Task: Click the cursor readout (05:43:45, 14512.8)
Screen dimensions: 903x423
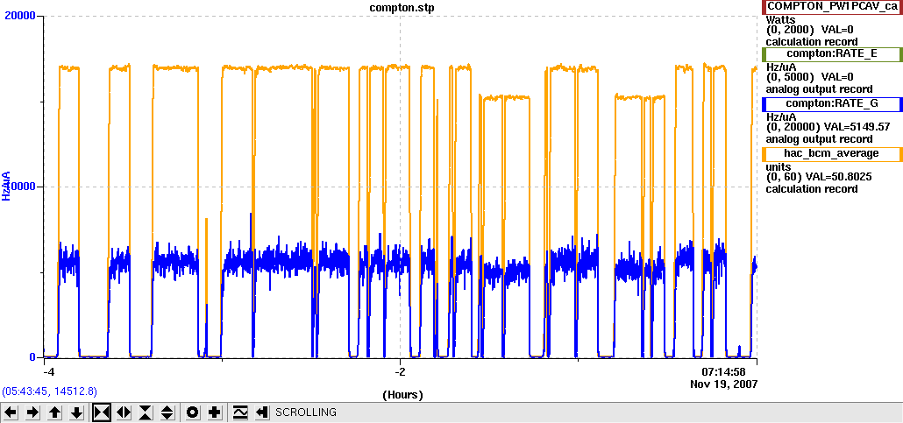Action: 49,391
